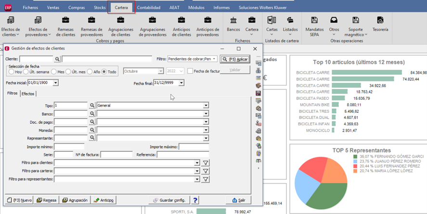This screenshot has height=214, width=427.
Task: Select the Últ. mes radio button
Action: click(x=68, y=72)
